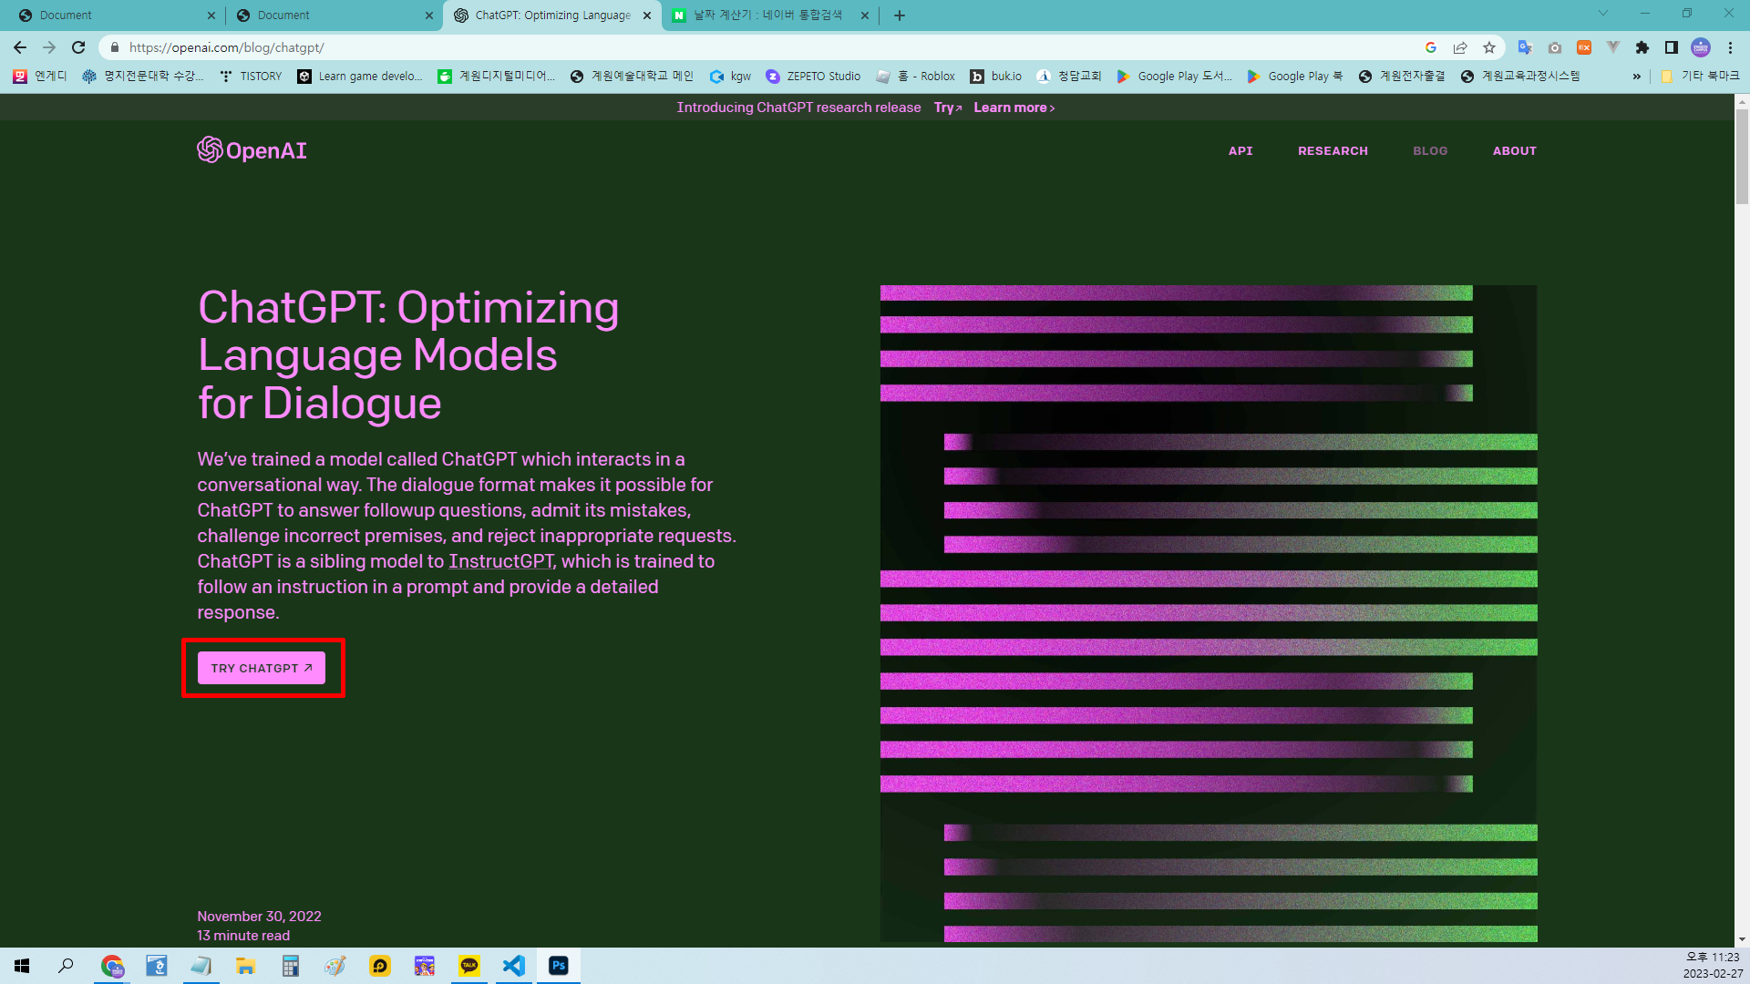Viewport: 1750px width, 984px height.
Task: Open the Chrome three-dot menu
Action: pyautogui.click(x=1730, y=47)
